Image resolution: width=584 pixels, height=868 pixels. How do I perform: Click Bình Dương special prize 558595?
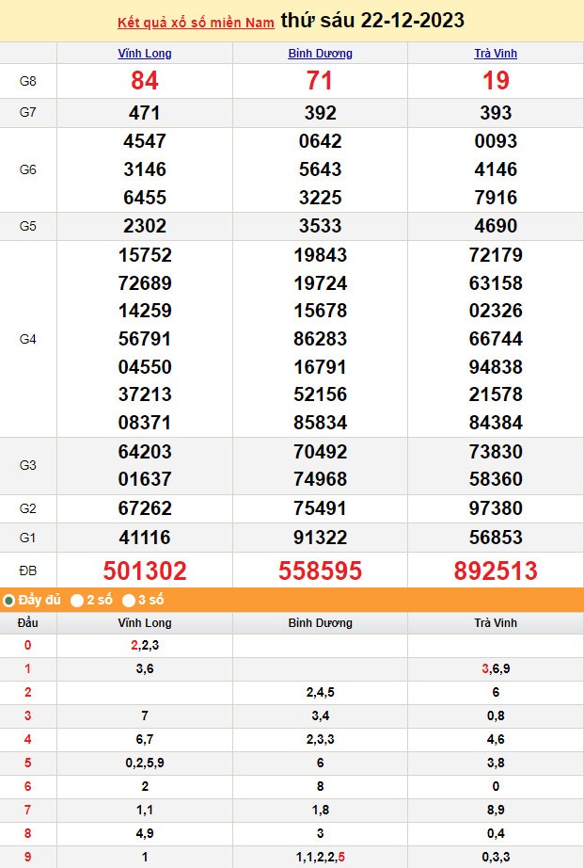(x=320, y=571)
